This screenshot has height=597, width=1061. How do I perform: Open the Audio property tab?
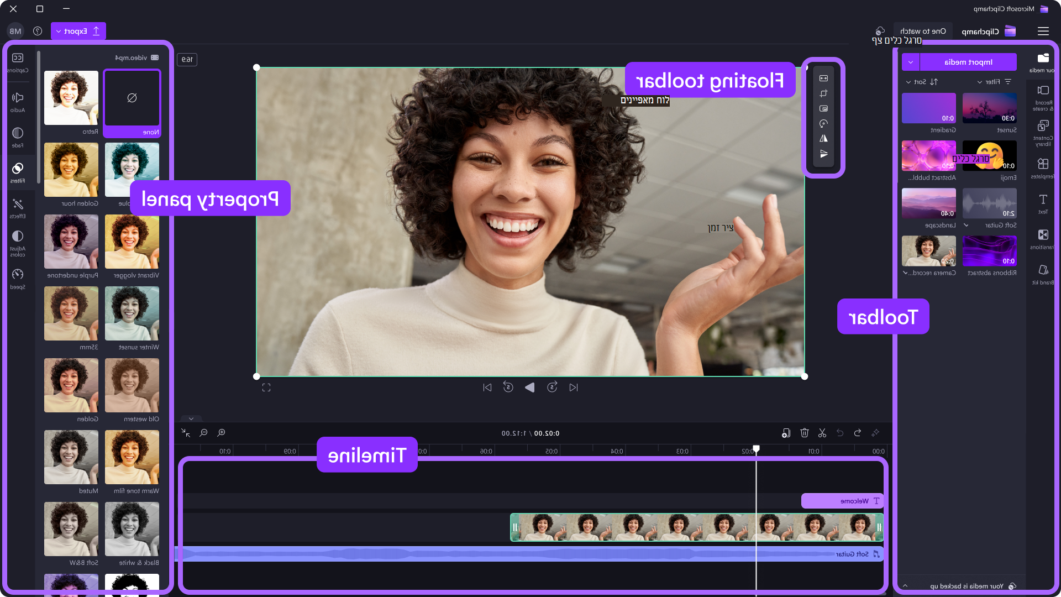18,102
